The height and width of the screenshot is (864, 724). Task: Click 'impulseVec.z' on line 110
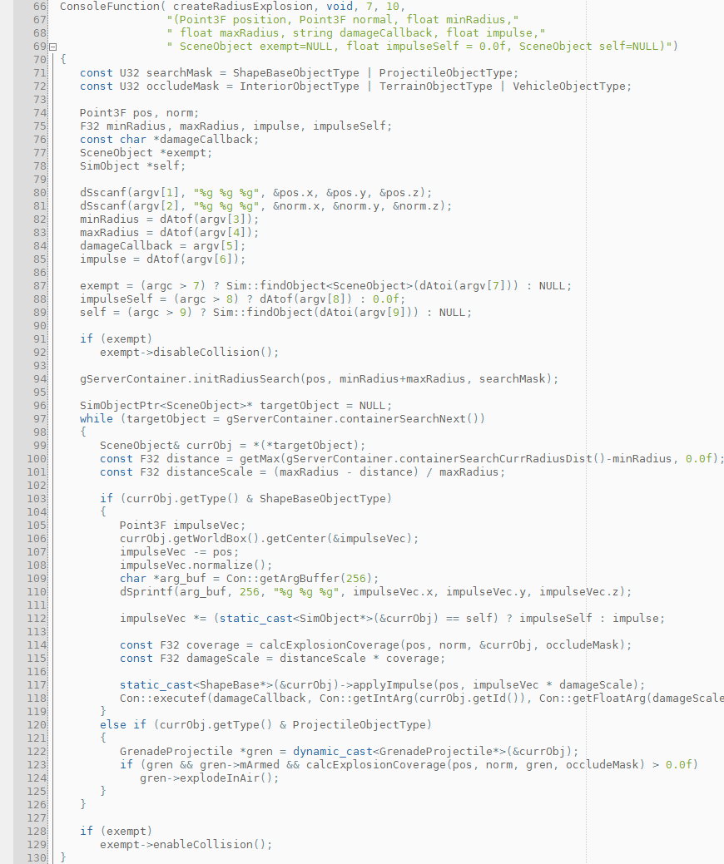(578, 592)
